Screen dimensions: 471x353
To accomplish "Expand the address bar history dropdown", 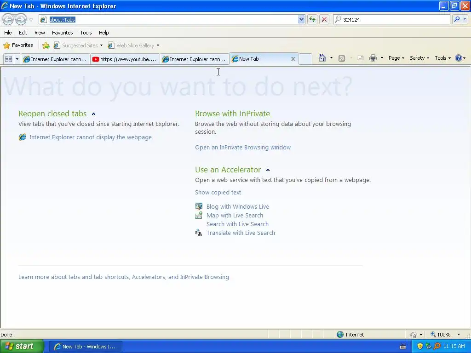I will (301, 19).
